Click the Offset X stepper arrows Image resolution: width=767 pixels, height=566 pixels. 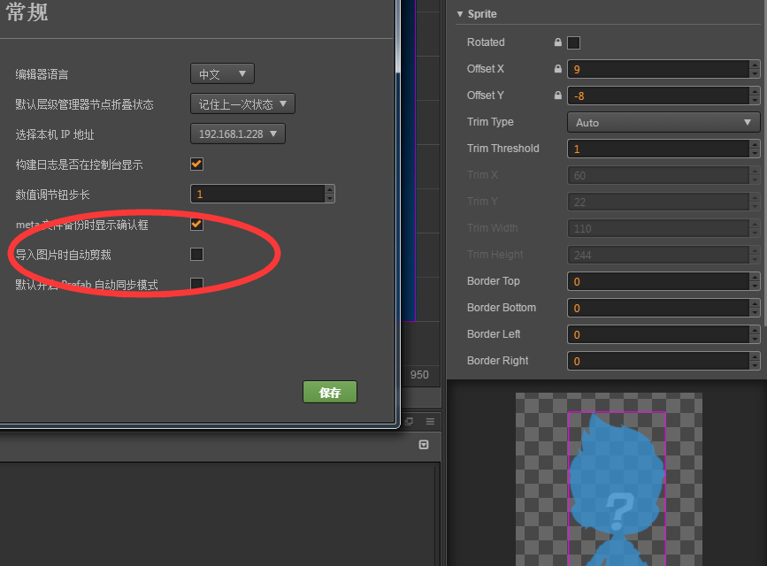point(755,69)
